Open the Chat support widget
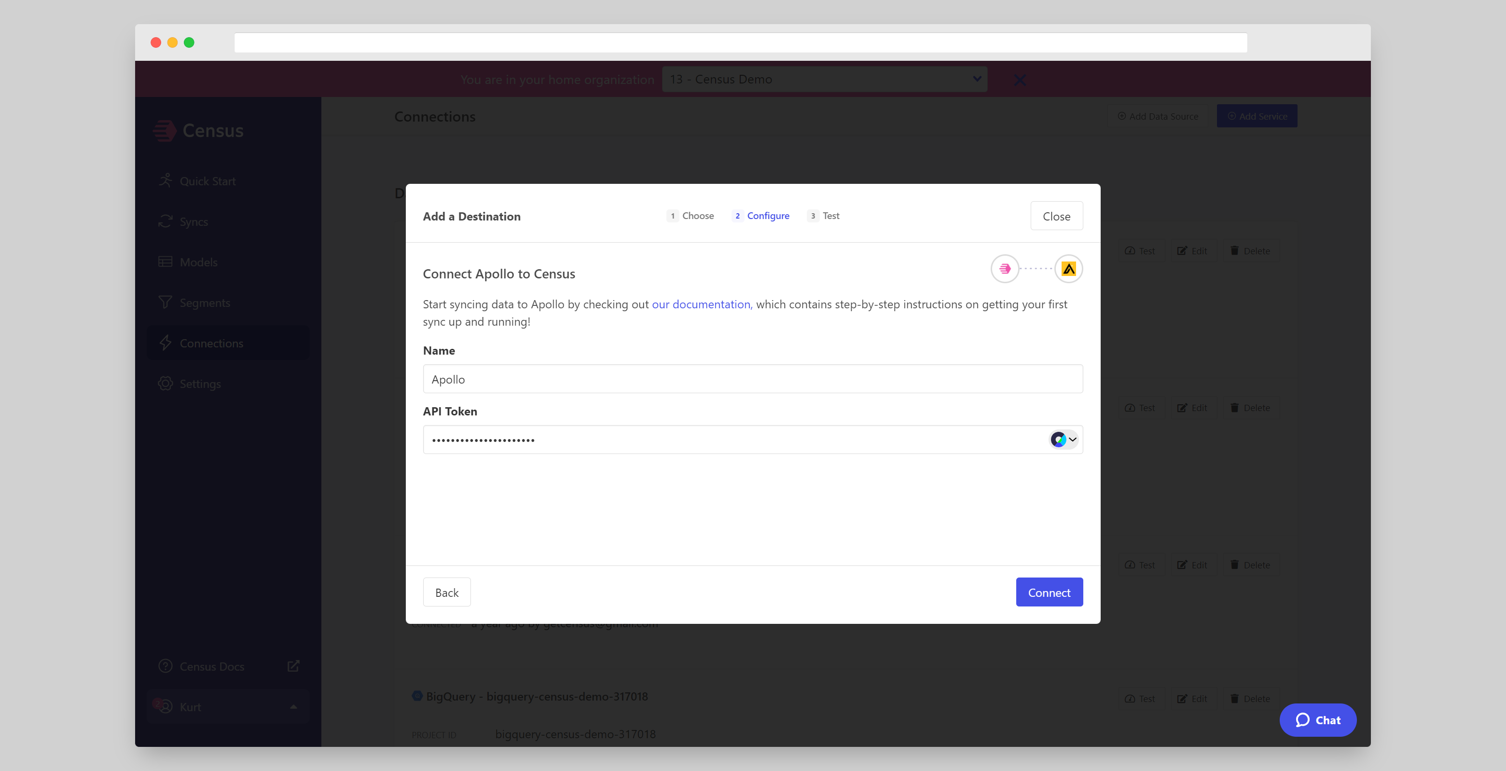 tap(1317, 720)
